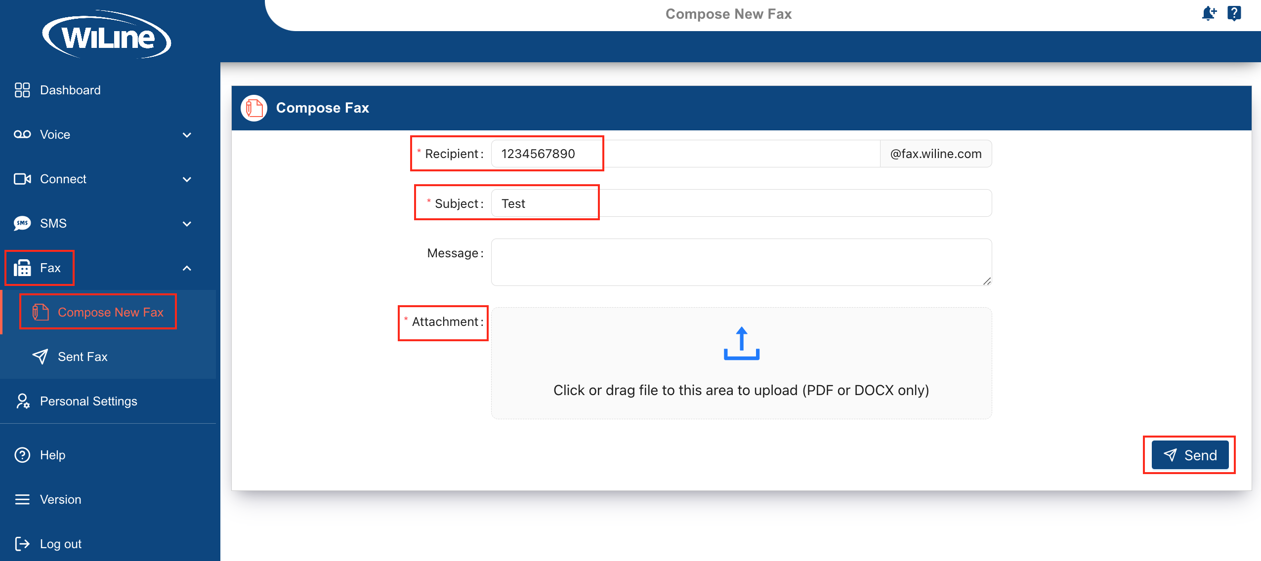
Task: Collapse the Fax menu chevron
Action: point(187,268)
